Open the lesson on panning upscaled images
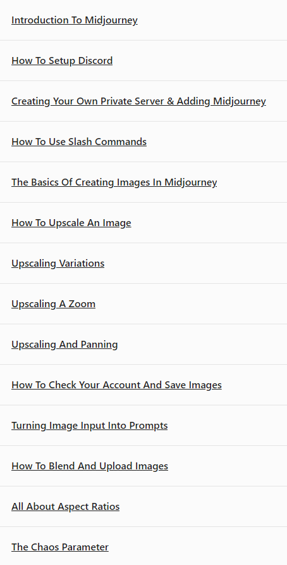Viewport: 287px width, 565px height. (x=64, y=345)
